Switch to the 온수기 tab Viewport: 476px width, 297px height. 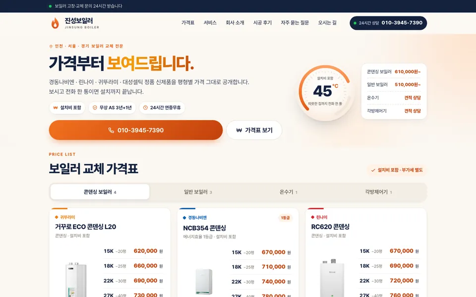click(x=288, y=192)
